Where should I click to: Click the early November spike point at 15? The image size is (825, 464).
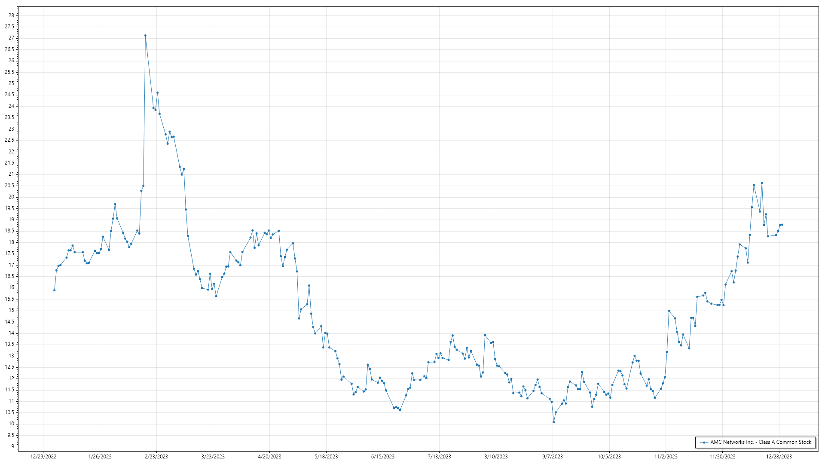tap(669, 311)
